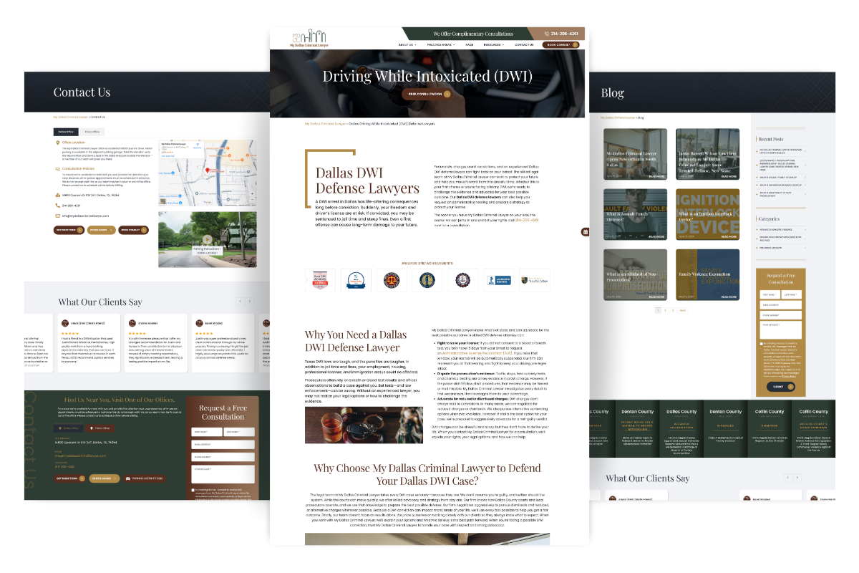
Task: Click Next in the blog pagination
Action: point(683,310)
